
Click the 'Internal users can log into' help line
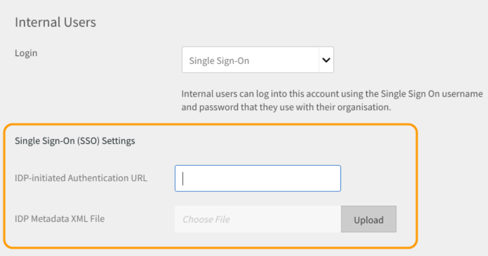[x=332, y=94]
